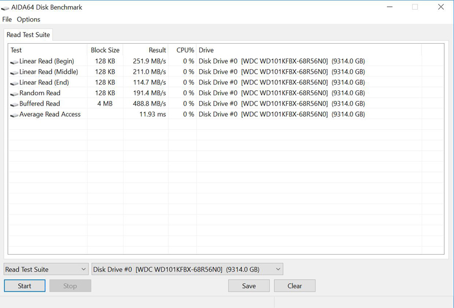The width and height of the screenshot is (454, 308).
Task: Select the Linear Read (End) row icon
Action: point(14,83)
